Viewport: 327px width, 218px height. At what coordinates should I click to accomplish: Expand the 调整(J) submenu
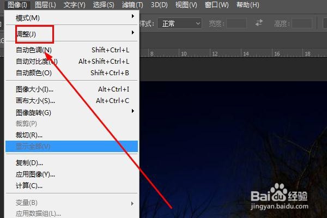click(x=71, y=34)
